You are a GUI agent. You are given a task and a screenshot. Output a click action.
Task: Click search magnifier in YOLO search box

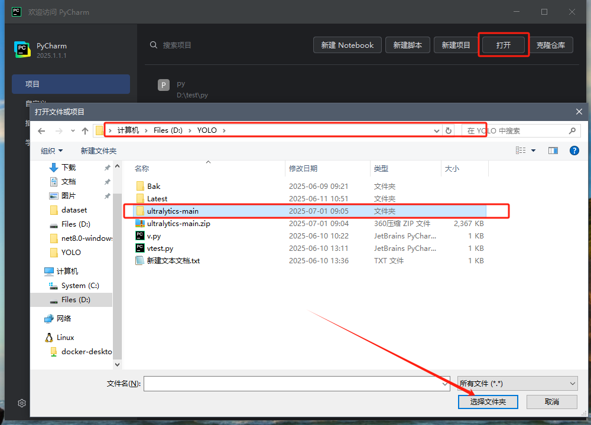572,130
